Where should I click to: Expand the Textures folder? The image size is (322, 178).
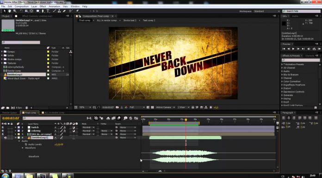point(2,63)
